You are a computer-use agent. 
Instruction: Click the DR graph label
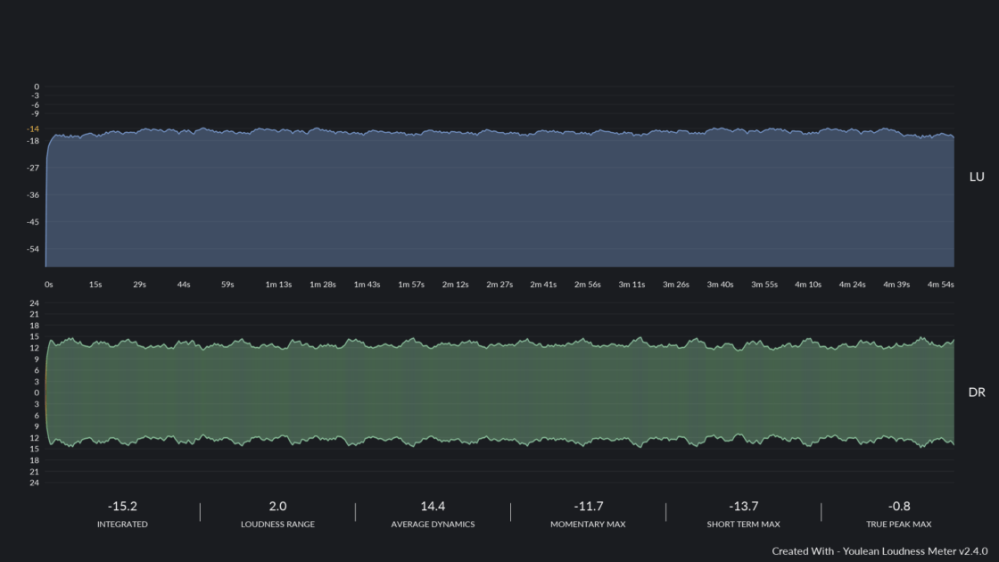[977, 393]
